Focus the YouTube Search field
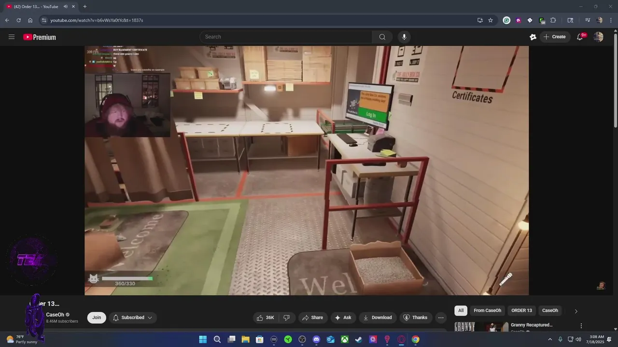The image size is (618, 347). (x=286, y=37)
